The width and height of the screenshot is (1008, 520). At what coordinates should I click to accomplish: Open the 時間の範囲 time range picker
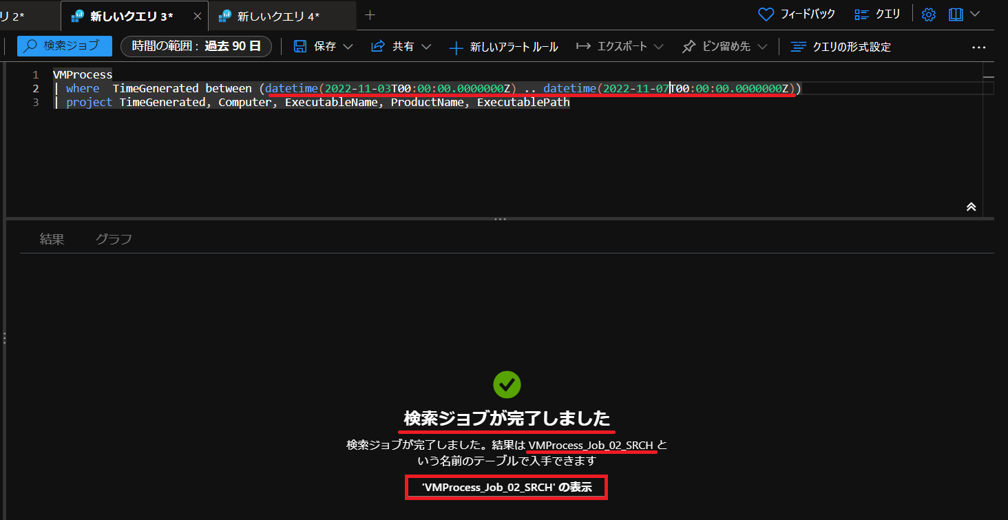pos(196,46)
